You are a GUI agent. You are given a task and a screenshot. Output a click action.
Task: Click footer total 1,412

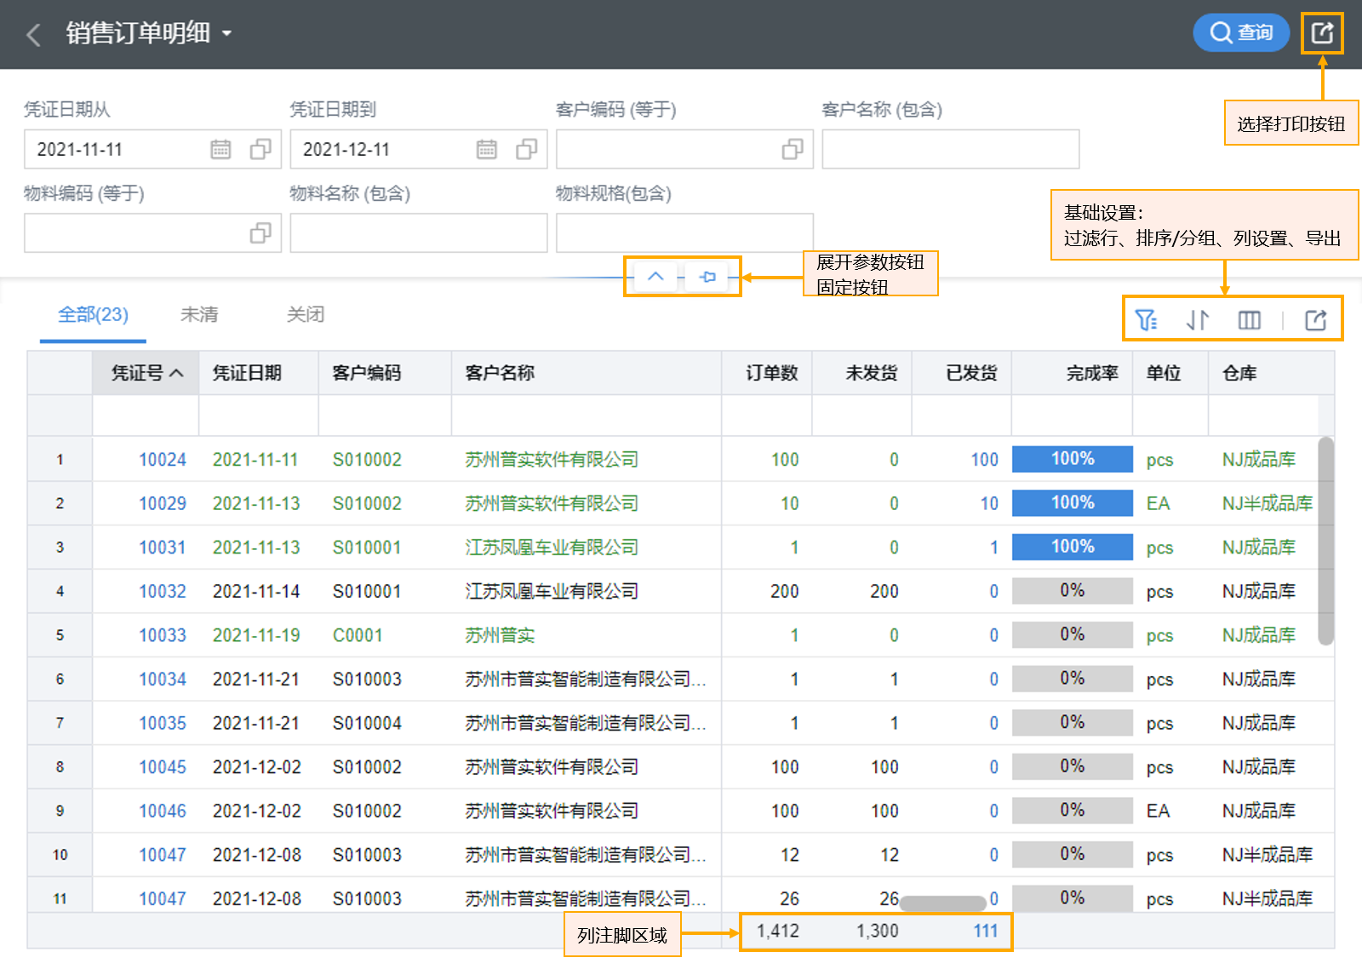pos(778,931)
